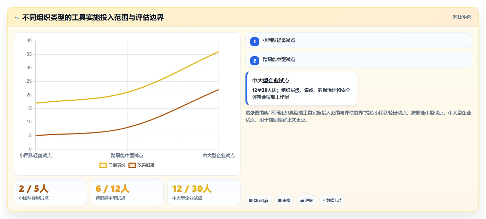Click the brown 改善趋势 legend swatch
The width and height of the screenshot is (486, 219).
pos(132,165)
